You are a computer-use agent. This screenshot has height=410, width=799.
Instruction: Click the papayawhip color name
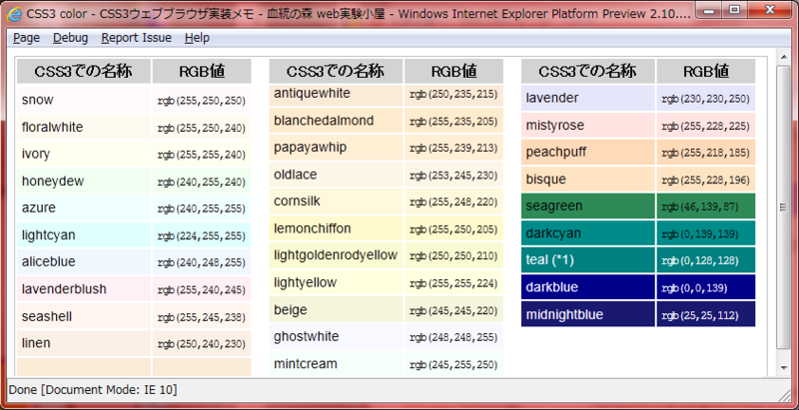(x=310, y=148)
